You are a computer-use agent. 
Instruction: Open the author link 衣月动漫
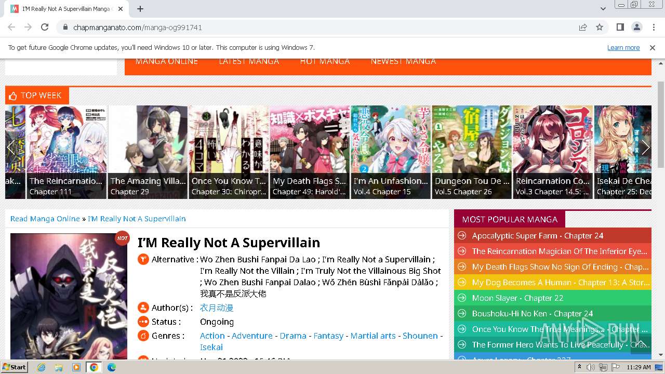(x=217, y=308)
